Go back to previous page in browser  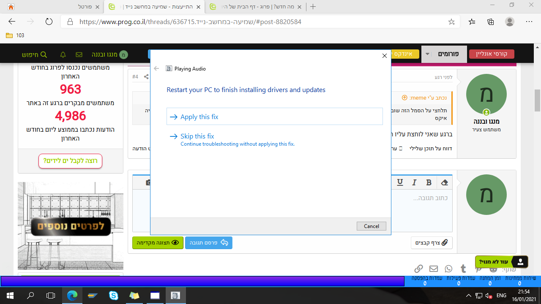point(12,22)
